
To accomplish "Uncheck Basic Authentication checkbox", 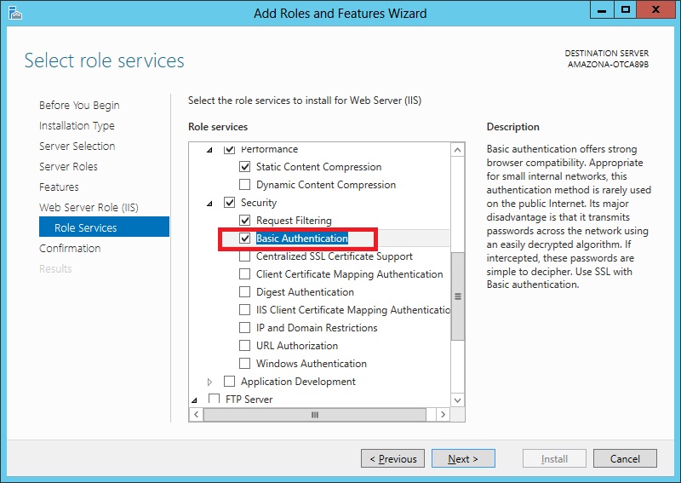I will coord(245,239).
